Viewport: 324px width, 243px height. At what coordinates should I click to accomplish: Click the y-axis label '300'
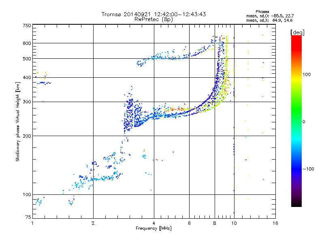(x=27, y=102)
